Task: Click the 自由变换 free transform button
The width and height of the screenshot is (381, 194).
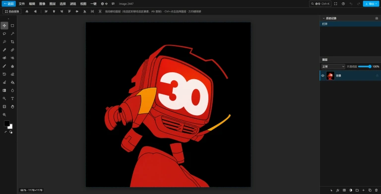Action: (12, 11)
